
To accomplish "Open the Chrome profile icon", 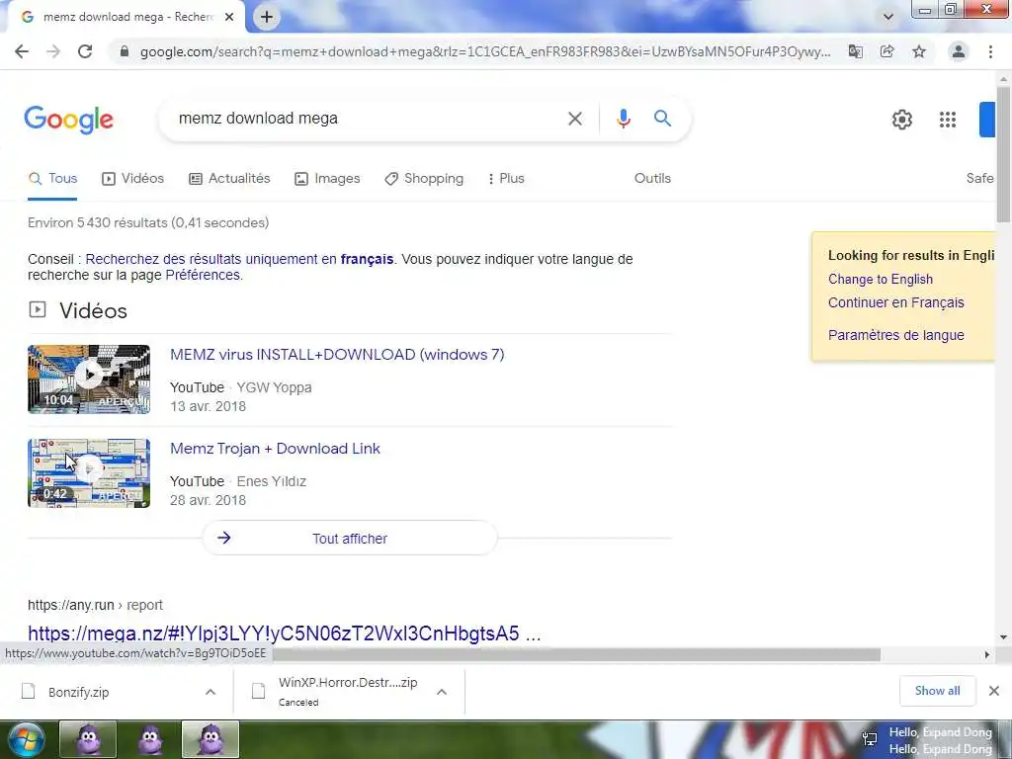I will pyautogui.click(x=959, y=51).
